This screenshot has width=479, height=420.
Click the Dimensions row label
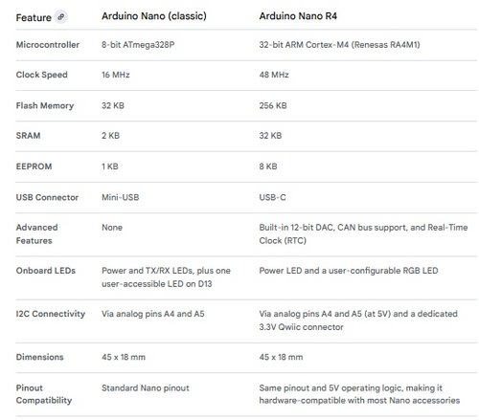pyautogui.click(x=39, y=357)
